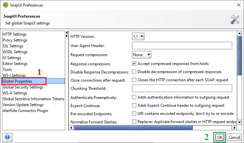Viewport: 244px width, 143px height.
Task: Click the Chunking Threshold text field
Action: (x=182, y=88)
